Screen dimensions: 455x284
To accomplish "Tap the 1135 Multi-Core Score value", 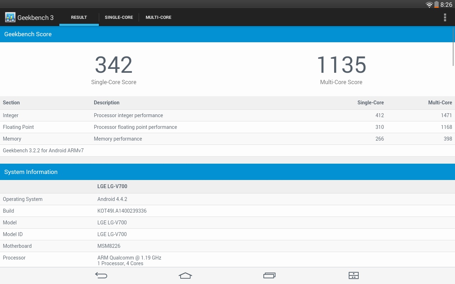I will click(x=341, y=65).
